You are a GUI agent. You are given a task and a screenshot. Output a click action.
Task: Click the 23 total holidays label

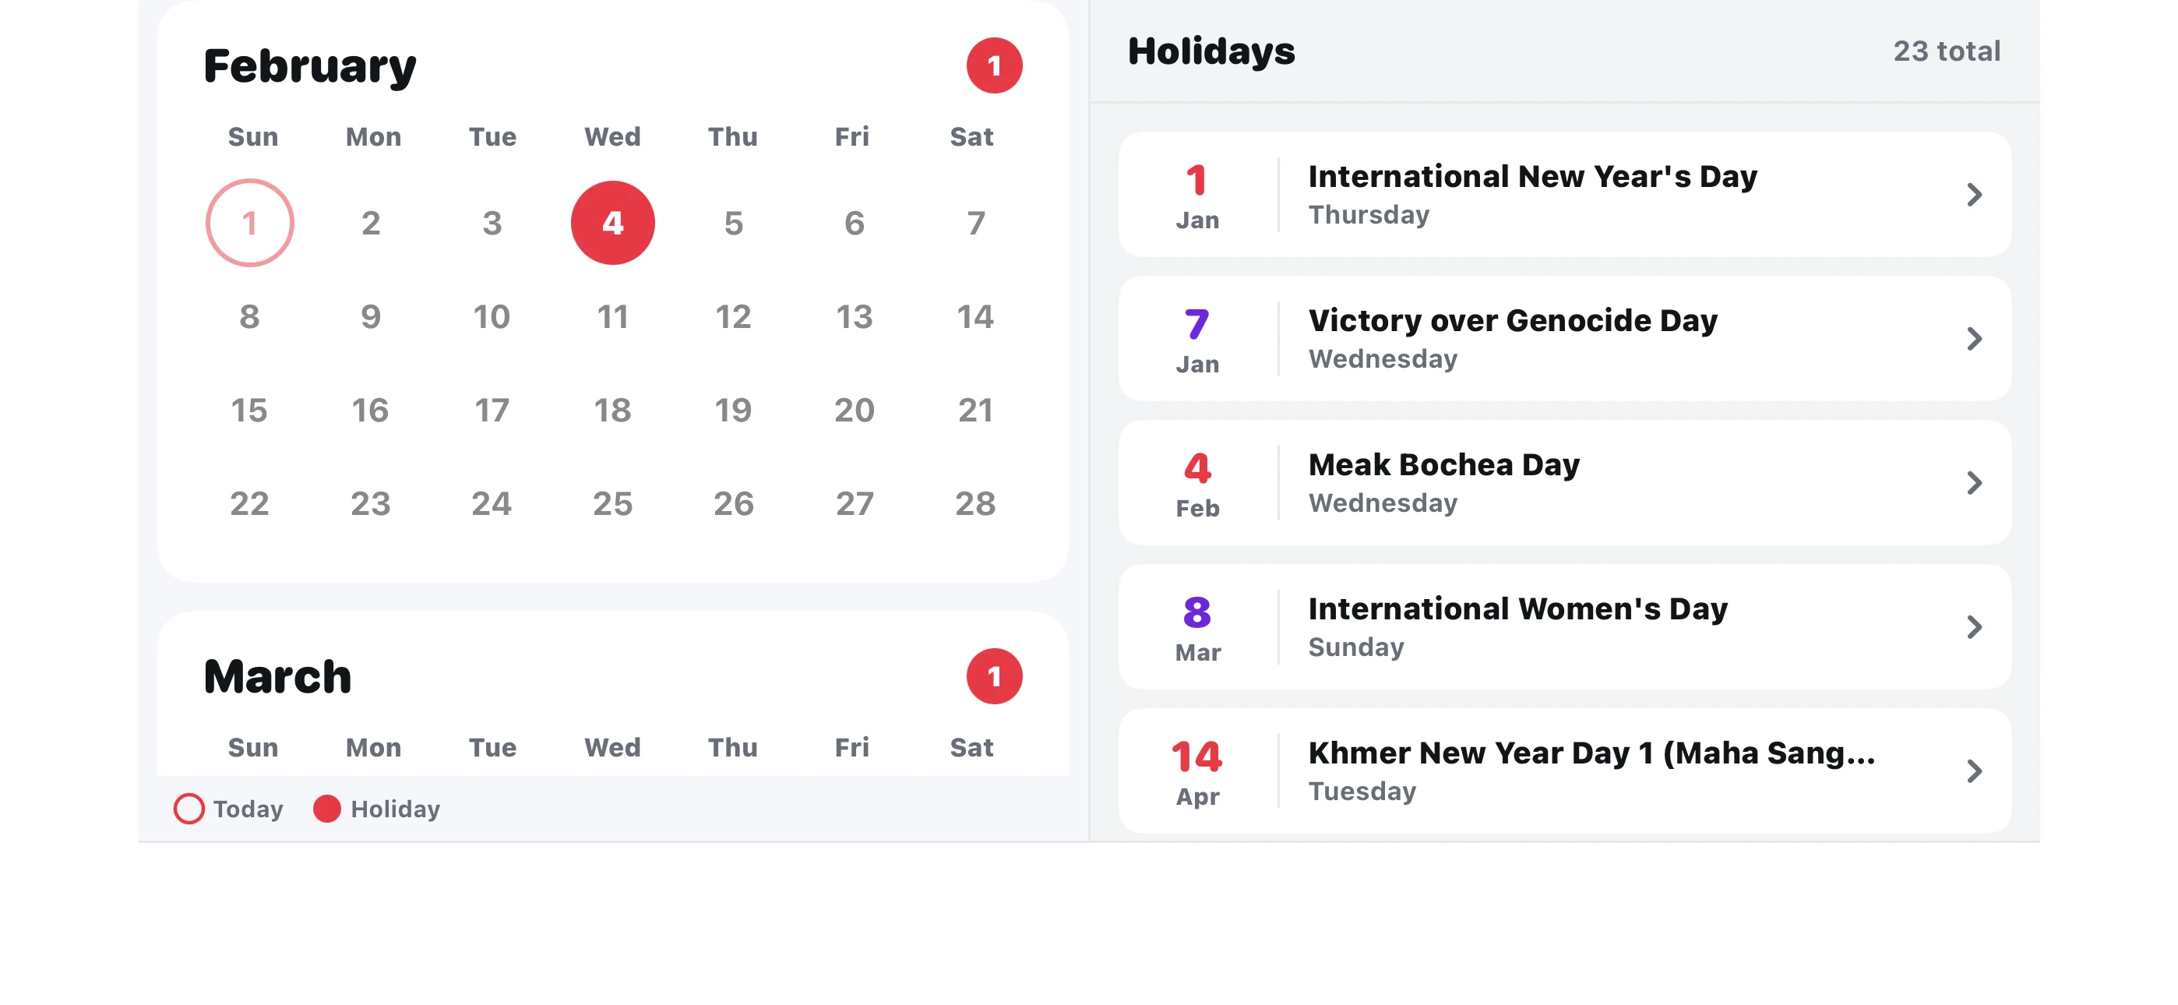tap(1947, 51)
